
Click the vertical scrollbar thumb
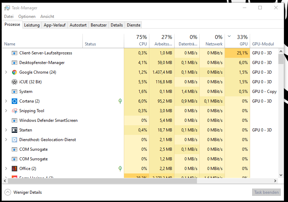pyautogui.click(x=281, y=59)
